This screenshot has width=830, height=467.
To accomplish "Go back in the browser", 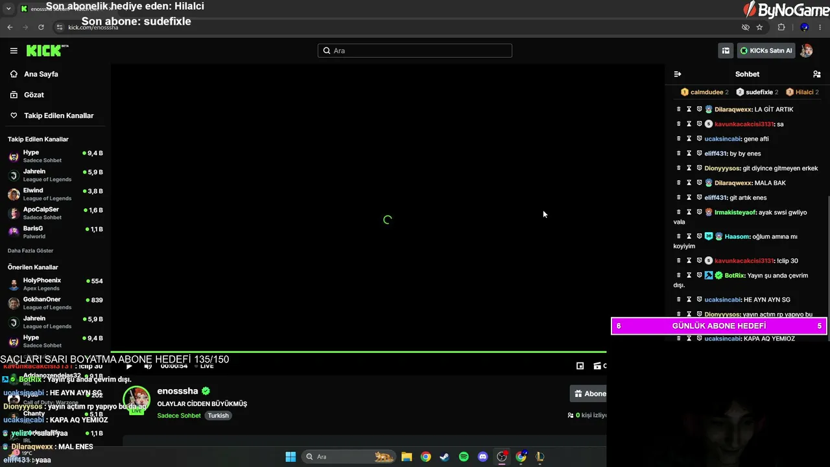I will click(x=10, y=27).
